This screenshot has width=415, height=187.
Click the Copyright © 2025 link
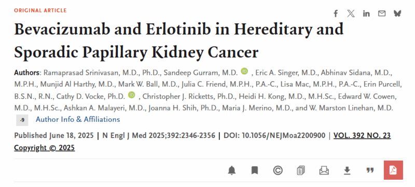[x=45, y=148]
